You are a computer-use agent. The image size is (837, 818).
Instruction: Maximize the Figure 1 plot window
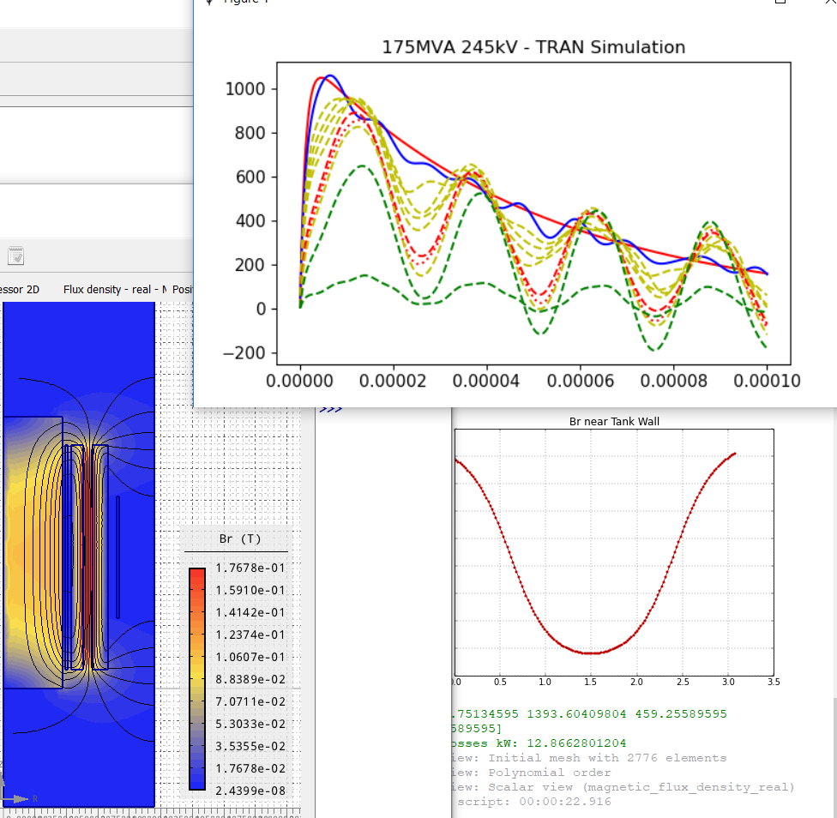[780, 2]
